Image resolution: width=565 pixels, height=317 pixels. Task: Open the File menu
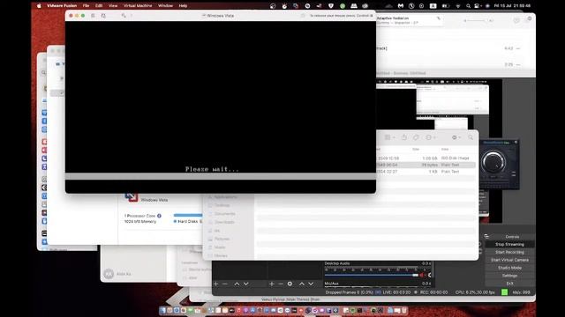86,6
